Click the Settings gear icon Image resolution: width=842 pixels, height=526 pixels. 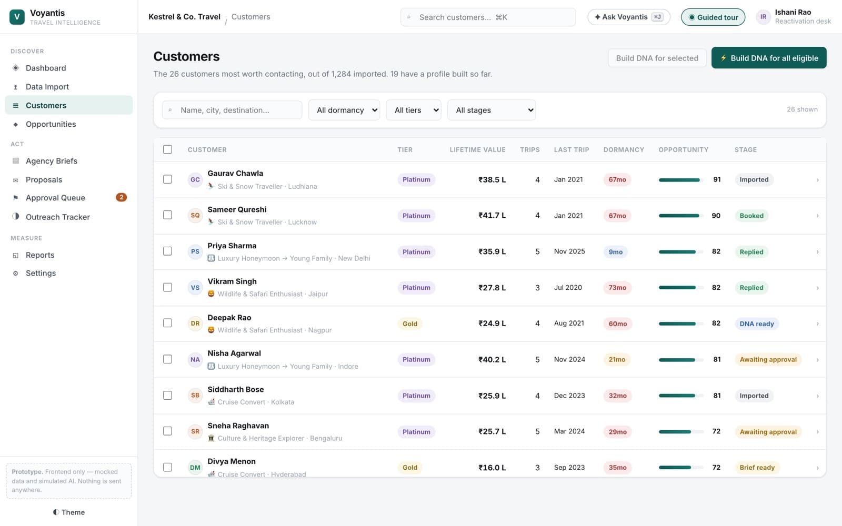(x=16, y=273)
